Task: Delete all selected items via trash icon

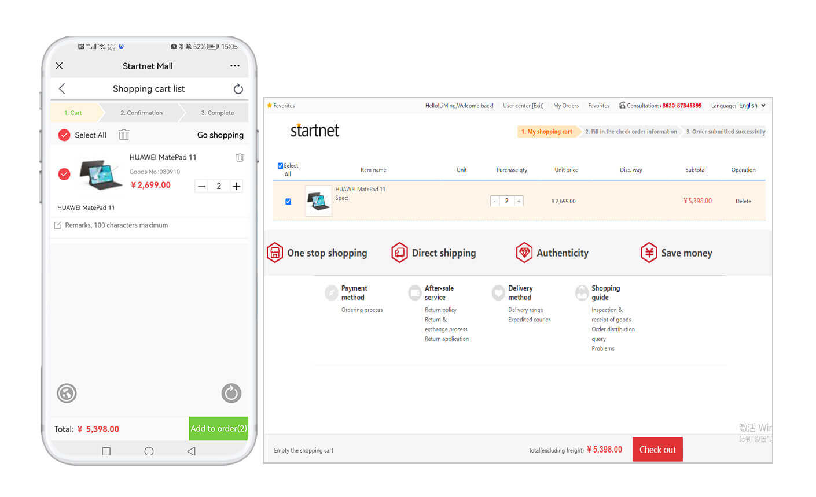Action: click(124, 135)
